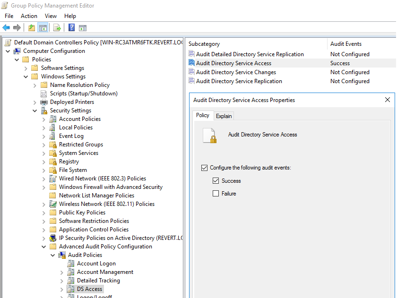Click the Export List toolbar icon
The image size is (397, 298).
coord(57,28)
